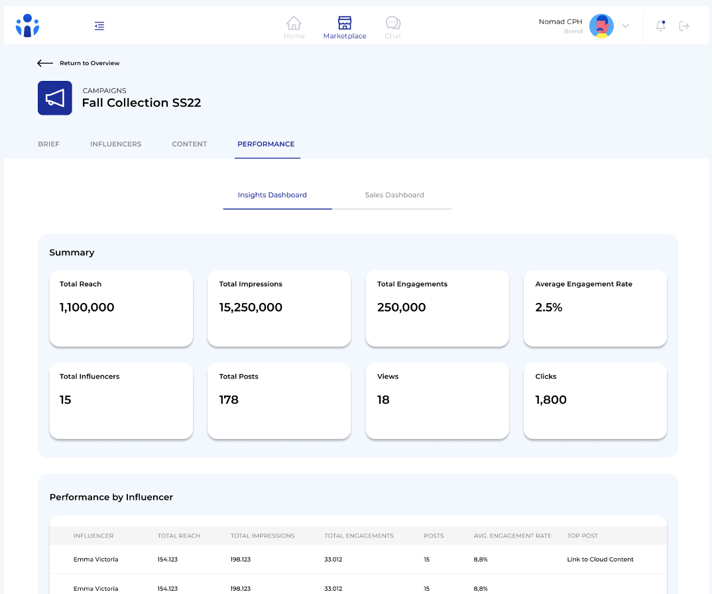Open notifications bell icon
This screenshot has height=594, width=712.
660,26
